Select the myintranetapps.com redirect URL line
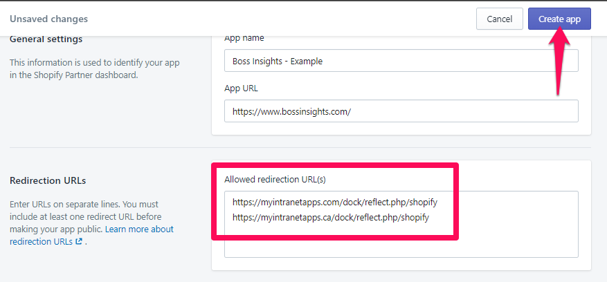Image resolution: width=607 pixels, height=282 pixels. click(x=334, y=203)
